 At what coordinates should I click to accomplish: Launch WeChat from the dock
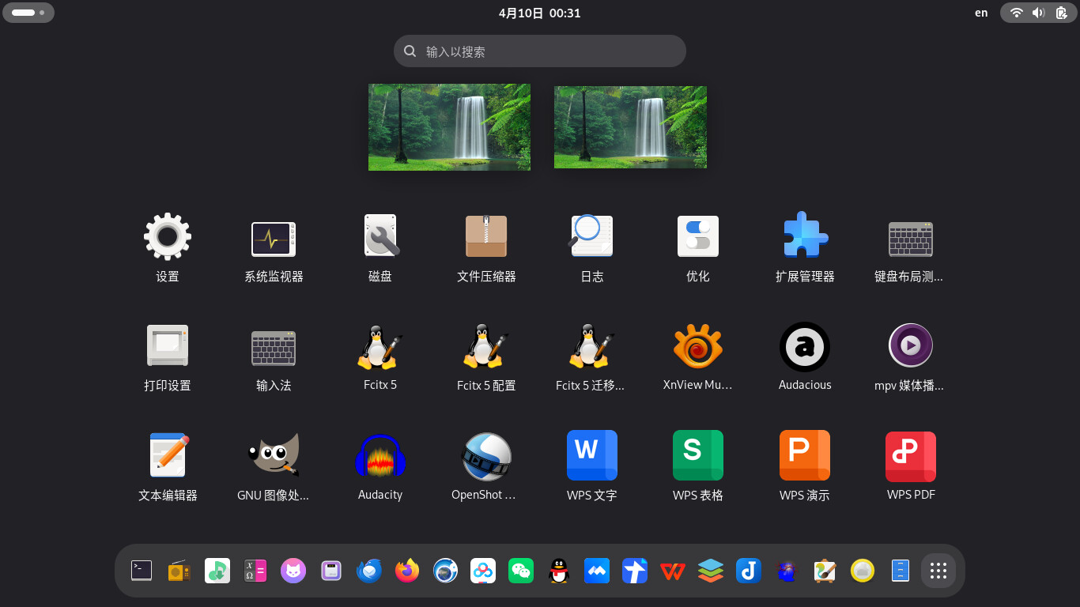click(521, 571)
